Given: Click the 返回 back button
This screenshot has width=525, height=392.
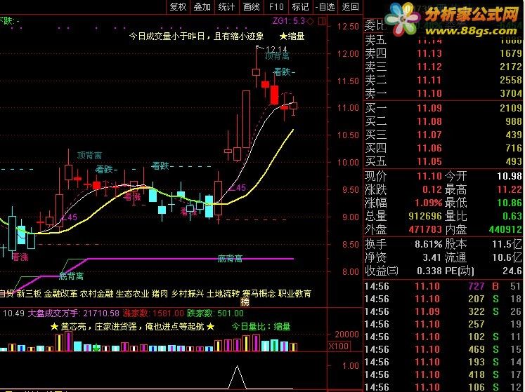Looking at the screenshot, I should click(350, 7).
